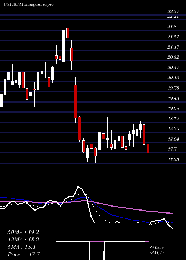
Task: Click the last red candle at 17.7
Action: tap(148, 149)
